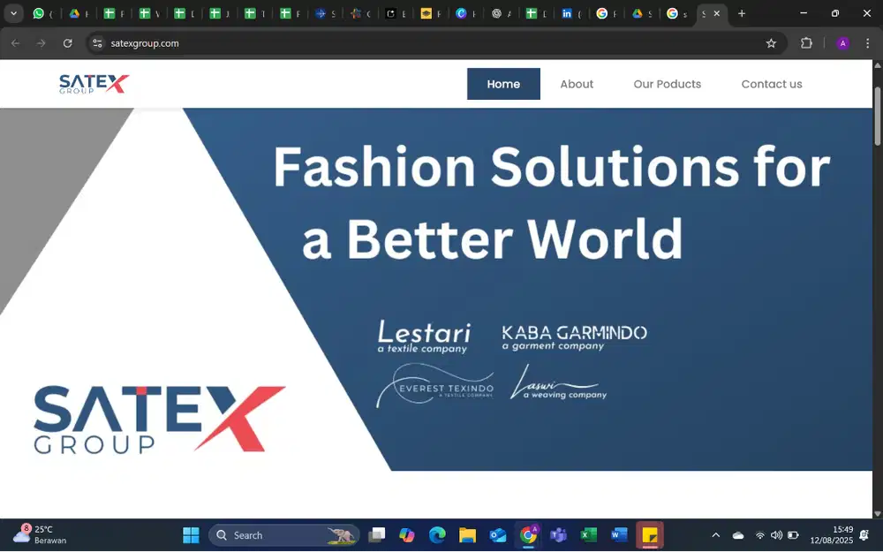Navigate to Contact us

tap(771, 84)
